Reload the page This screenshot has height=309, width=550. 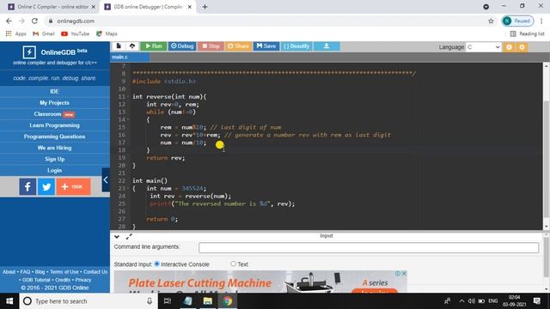tap(34, 21)
